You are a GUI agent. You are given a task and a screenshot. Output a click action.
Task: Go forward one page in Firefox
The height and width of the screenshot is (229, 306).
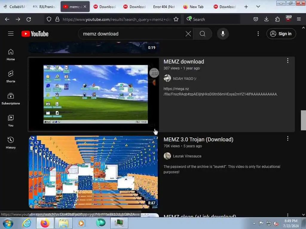pos(18,19)
